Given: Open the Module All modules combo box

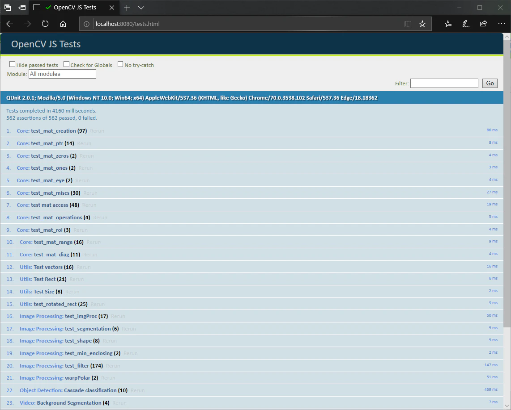Looking at the screenshot, I should click(62, 74).
